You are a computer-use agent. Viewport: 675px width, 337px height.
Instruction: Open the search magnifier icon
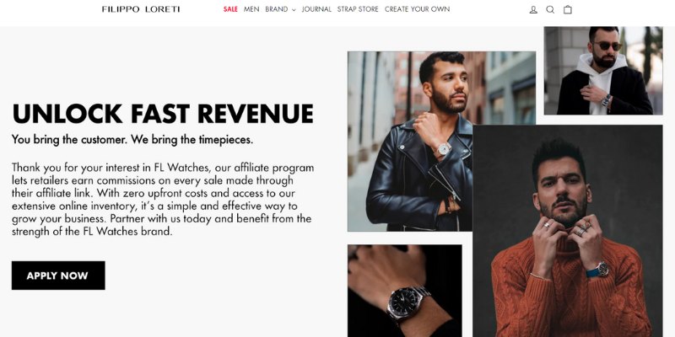coord(550,9)
